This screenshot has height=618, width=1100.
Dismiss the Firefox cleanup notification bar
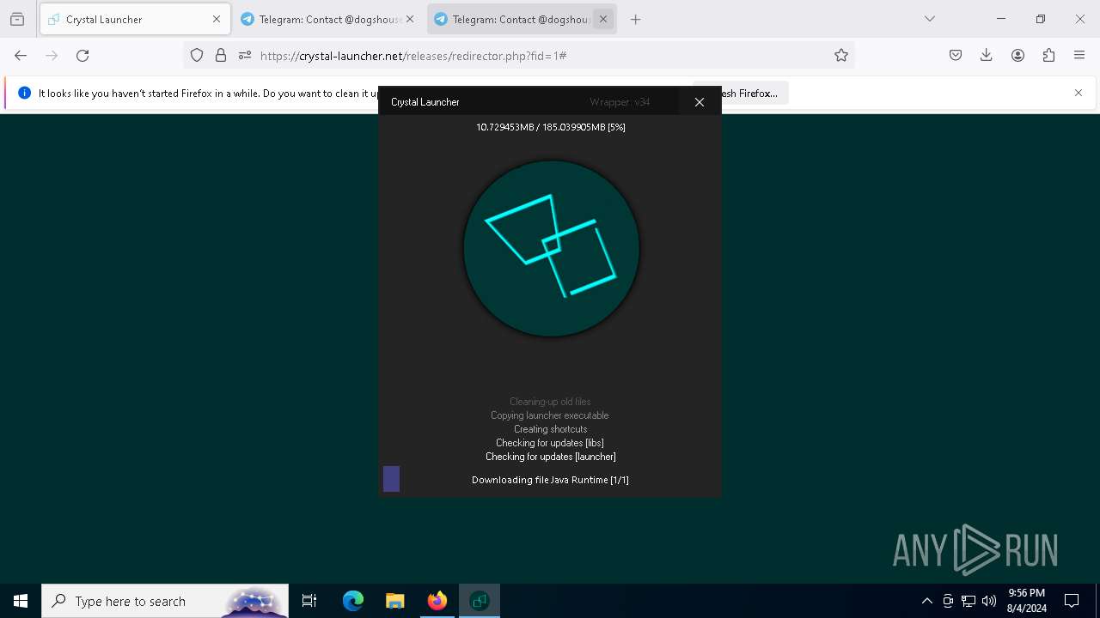click(1079, 93)
